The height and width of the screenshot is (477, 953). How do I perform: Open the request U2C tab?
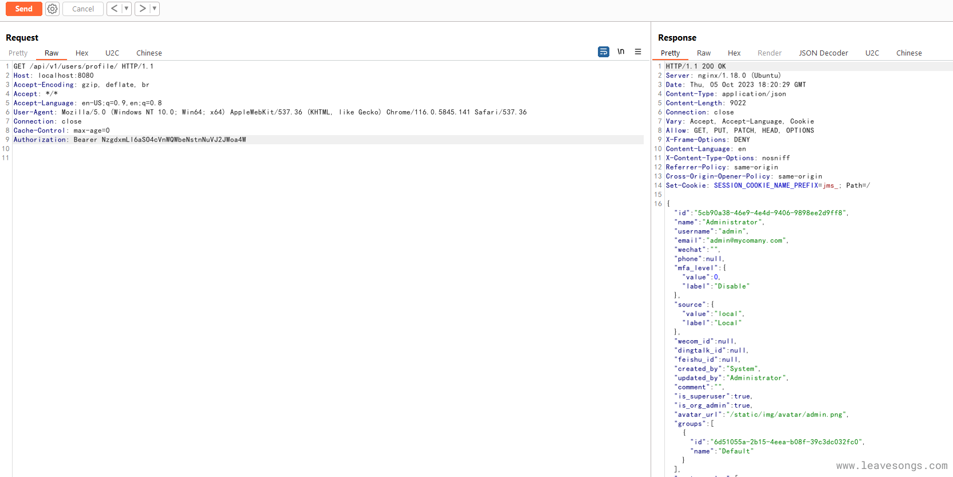point(112,53)
